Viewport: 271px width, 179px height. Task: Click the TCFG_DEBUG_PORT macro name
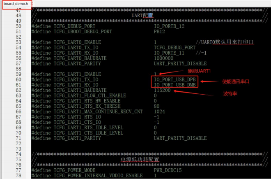[74, 26]
